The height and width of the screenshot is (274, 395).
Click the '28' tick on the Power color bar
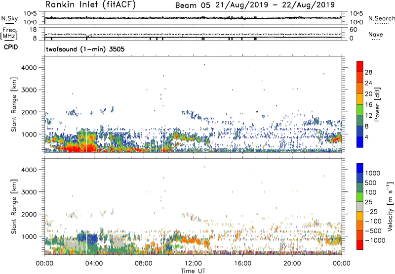tap(368, 72)
